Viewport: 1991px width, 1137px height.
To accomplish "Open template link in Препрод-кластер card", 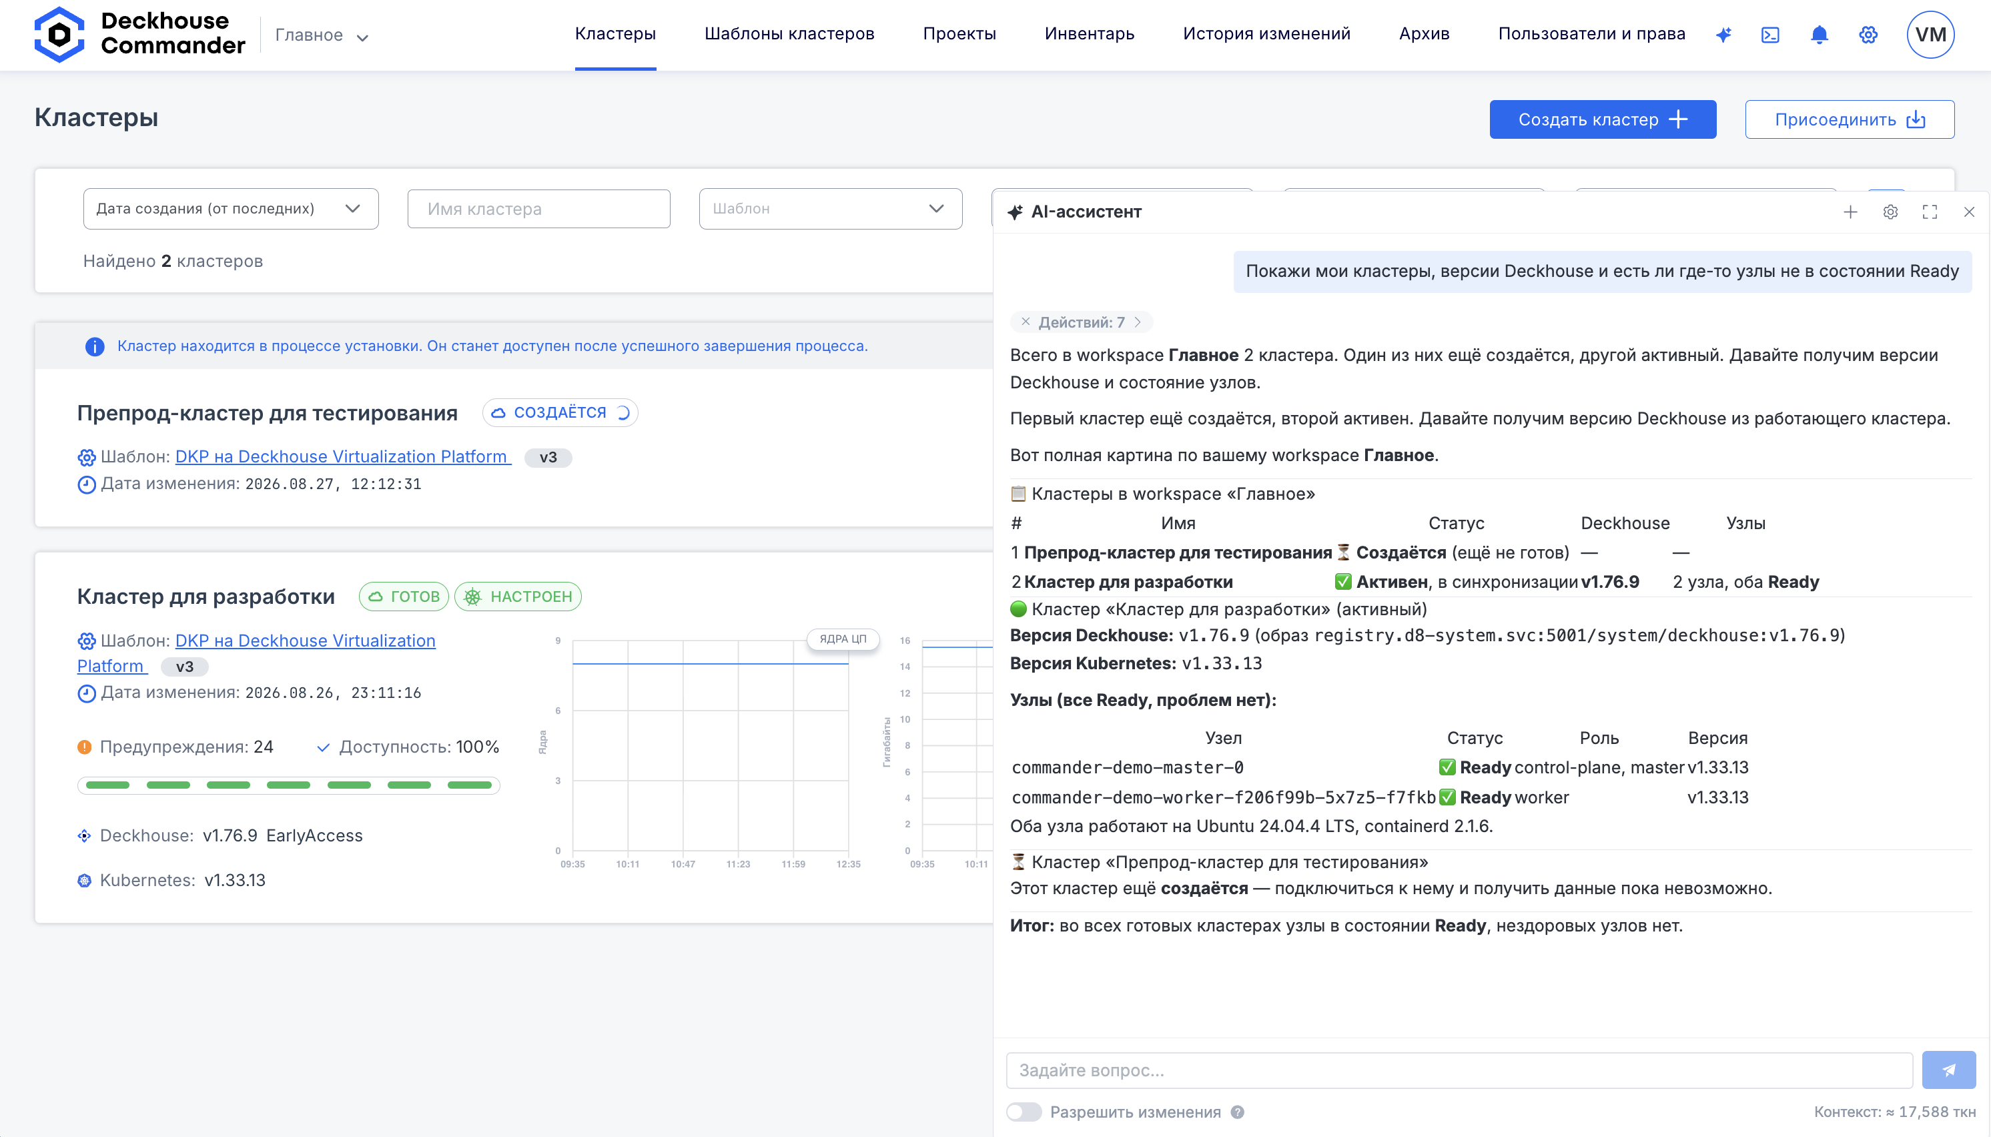I will click(343, 456).
